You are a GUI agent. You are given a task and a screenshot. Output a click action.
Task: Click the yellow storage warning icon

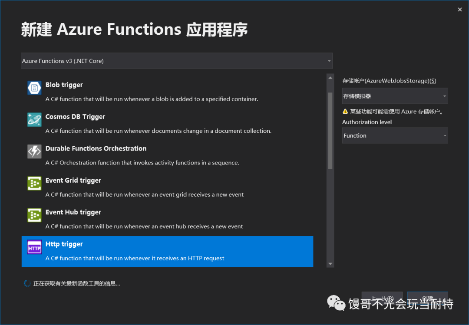(x=345, y=112)
